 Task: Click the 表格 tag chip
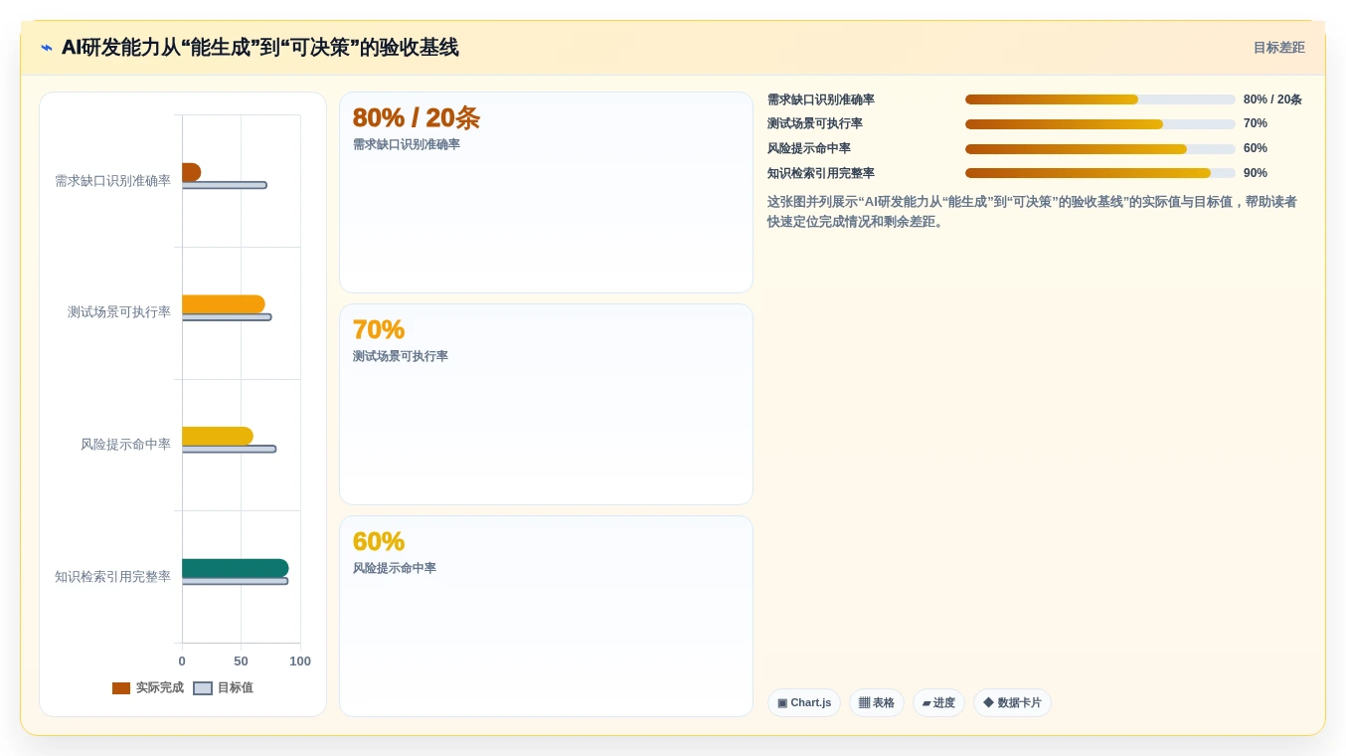click(877, 703)
